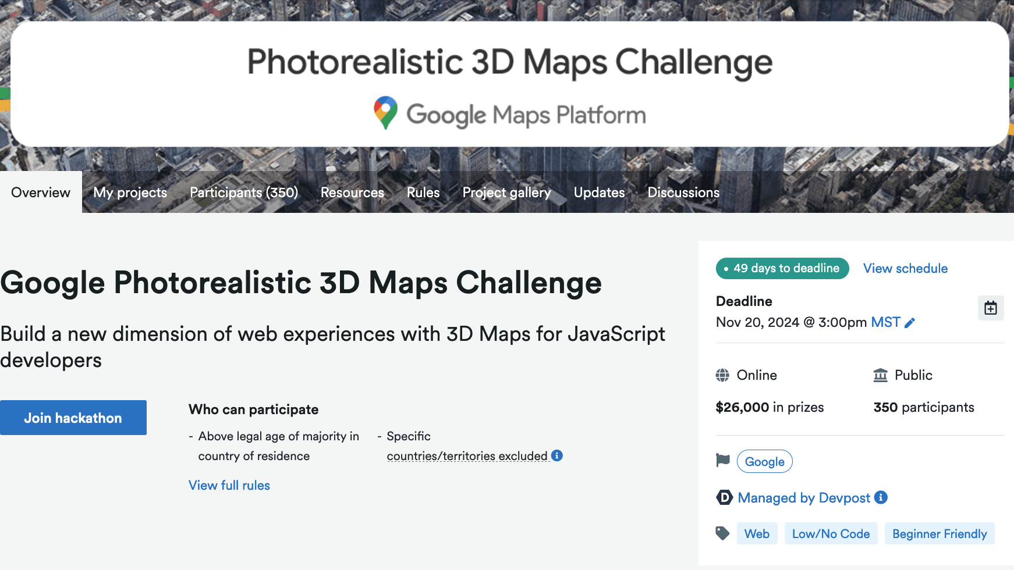Click the calendar add-to-calendar icon
This screenshot has height=570, width=1014.
click(x=991, y=308)
